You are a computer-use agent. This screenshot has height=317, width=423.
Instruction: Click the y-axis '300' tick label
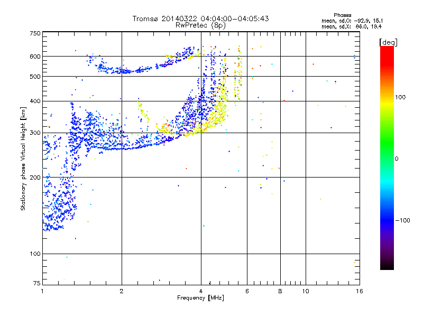[35, 133]
